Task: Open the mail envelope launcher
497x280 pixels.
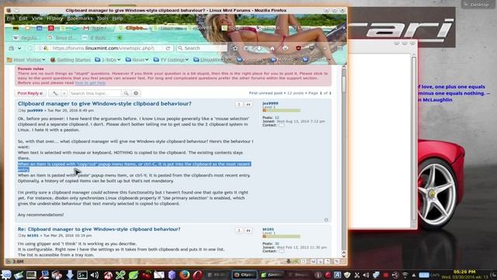Action: pyautogui.click(x=158, y=275)
